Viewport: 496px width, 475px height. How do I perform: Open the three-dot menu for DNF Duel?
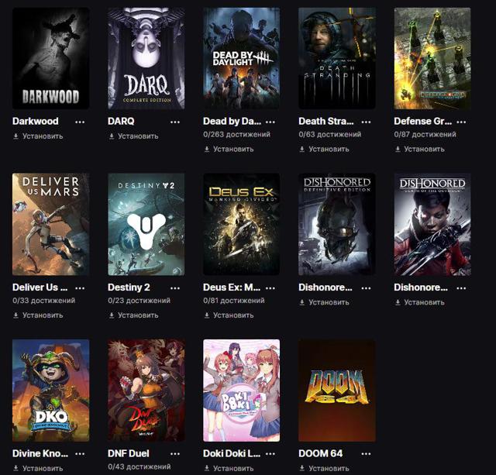pos(175,454)
